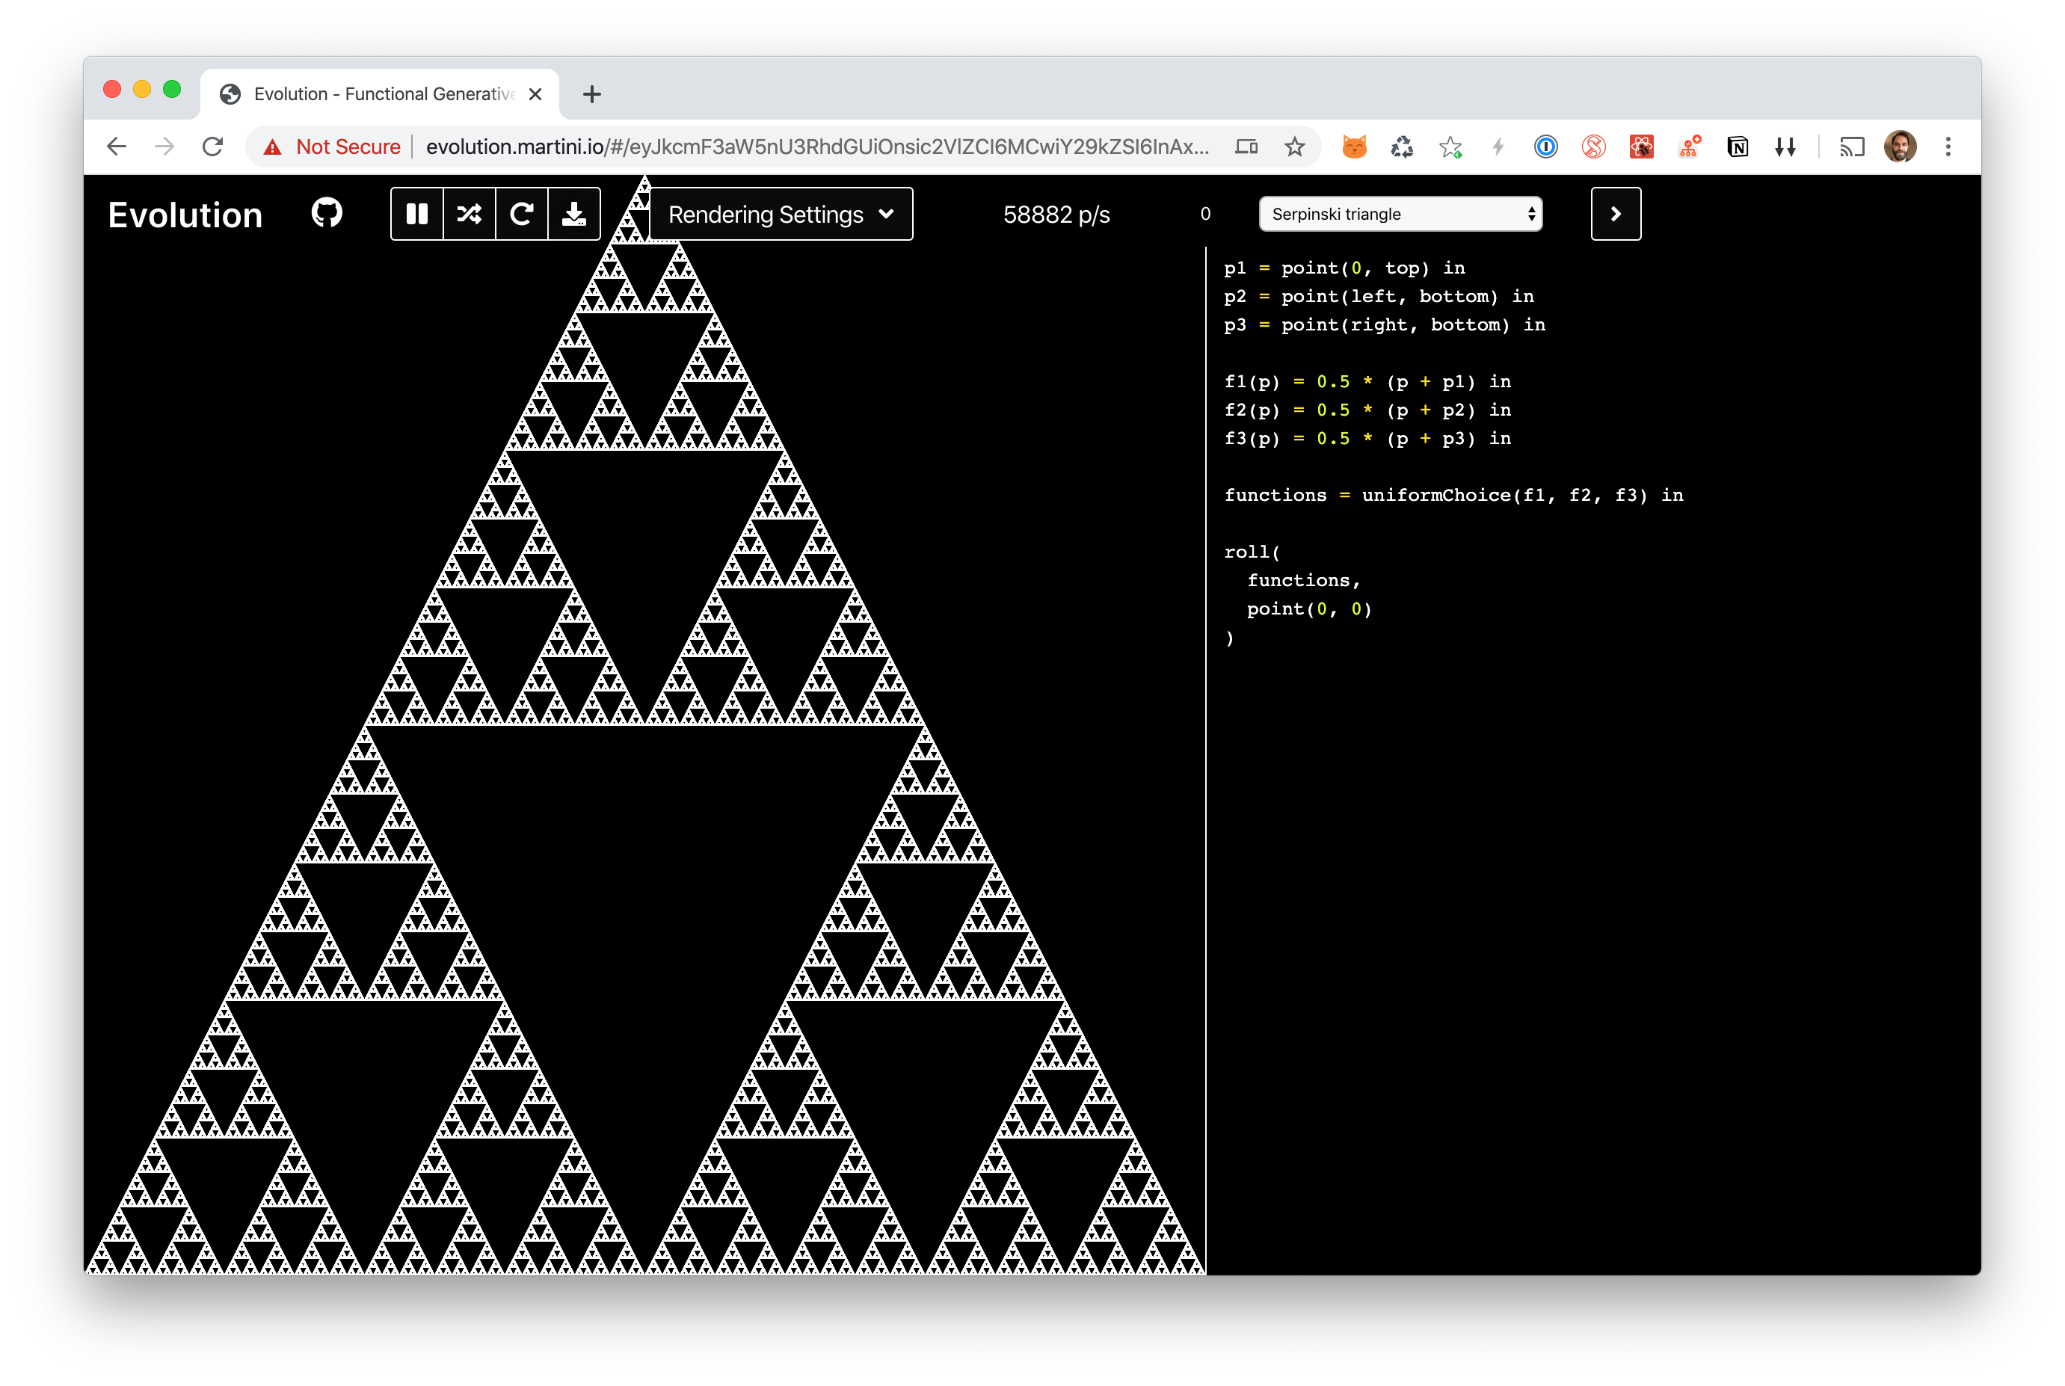The height and width of the screenshot is (1386, 2065).
Task: Open the project's GitHub page
Action: (x=325, y=213)
